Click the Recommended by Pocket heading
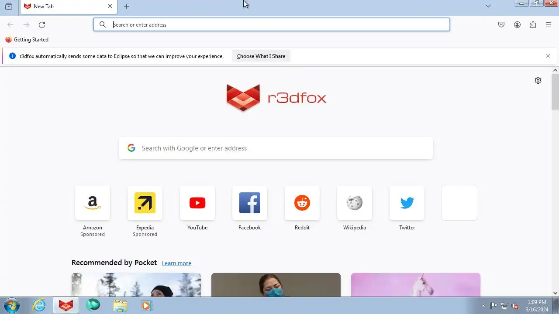559x314 pixels. 114,263
